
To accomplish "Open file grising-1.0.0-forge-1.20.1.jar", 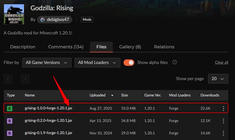I will (x=49, y=108).
